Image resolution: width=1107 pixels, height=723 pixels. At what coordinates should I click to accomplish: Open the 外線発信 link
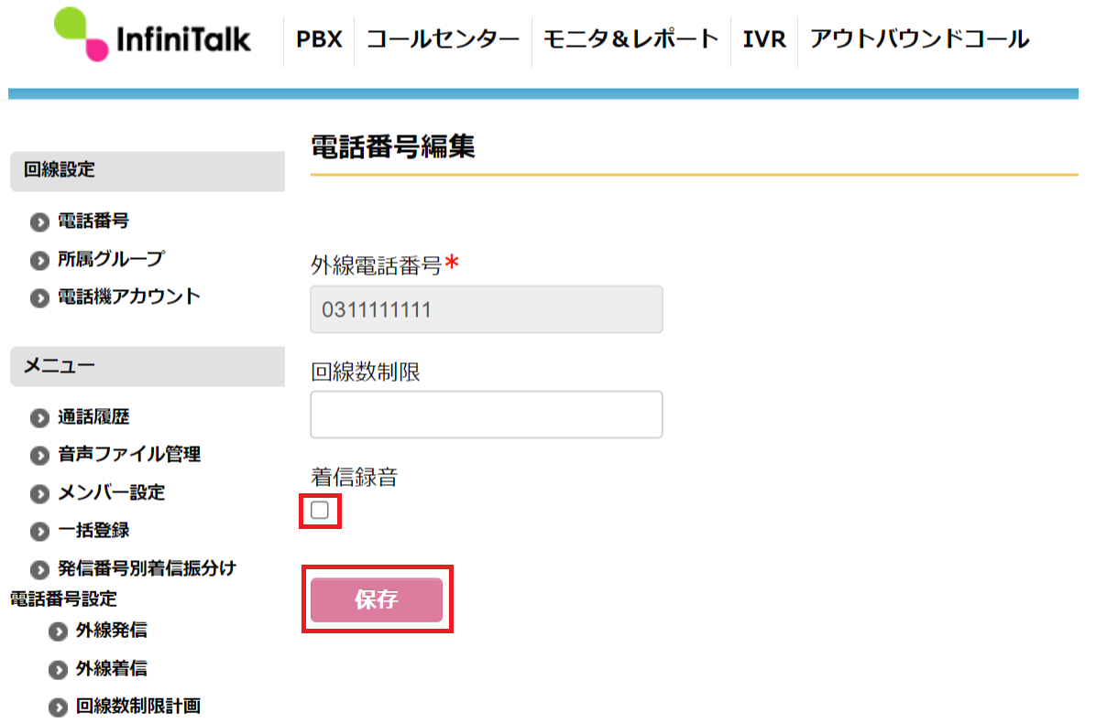[x=111, y=631]
